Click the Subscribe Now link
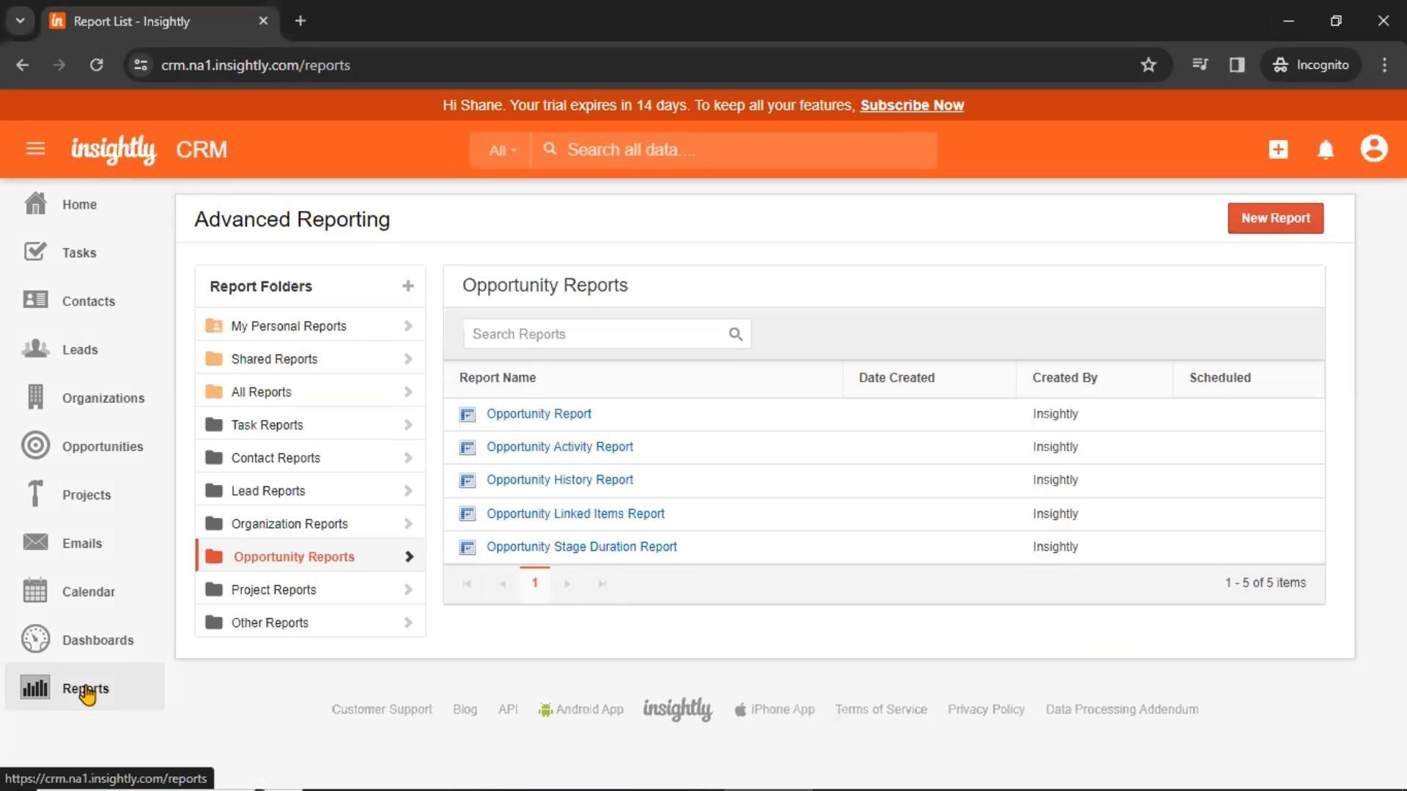The image size is (1407, 791). click(x=912, y=105)
